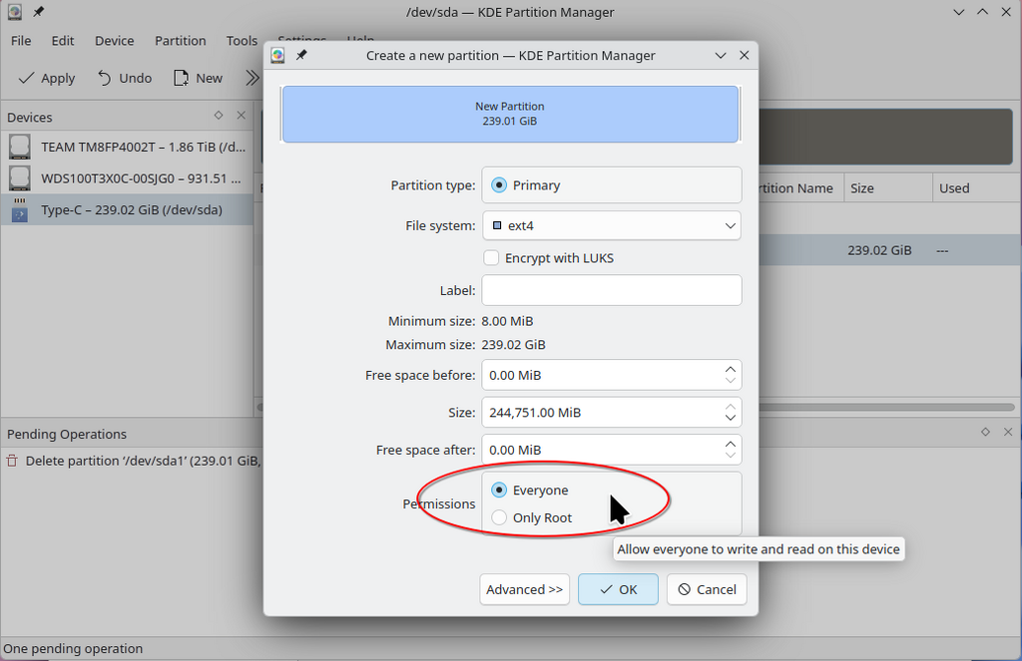1022x661 pixels.
Task: Click the pin icon in main window title bar
Action: click(x=39, y=12)
